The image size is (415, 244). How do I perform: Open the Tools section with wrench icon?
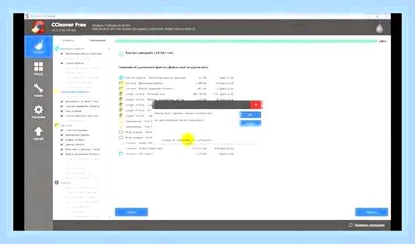(x=39, y=90)
